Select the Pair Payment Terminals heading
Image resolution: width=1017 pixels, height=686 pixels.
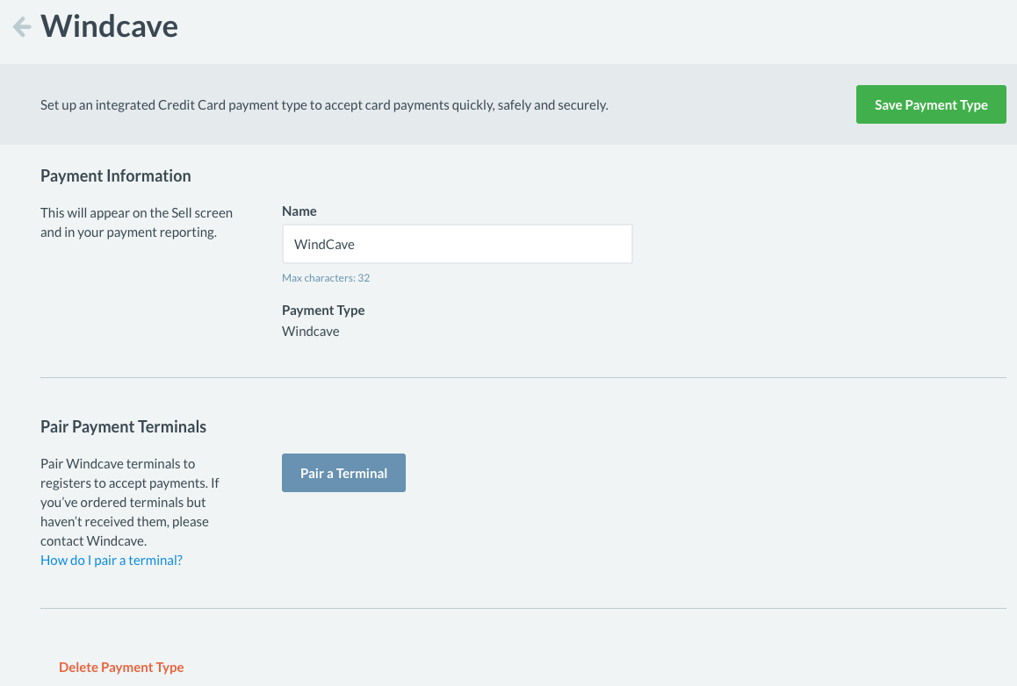(x=123, y=426)
